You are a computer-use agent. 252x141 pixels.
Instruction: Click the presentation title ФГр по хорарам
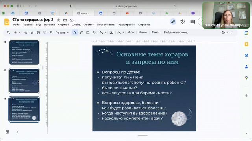click(x=33, y=20)
